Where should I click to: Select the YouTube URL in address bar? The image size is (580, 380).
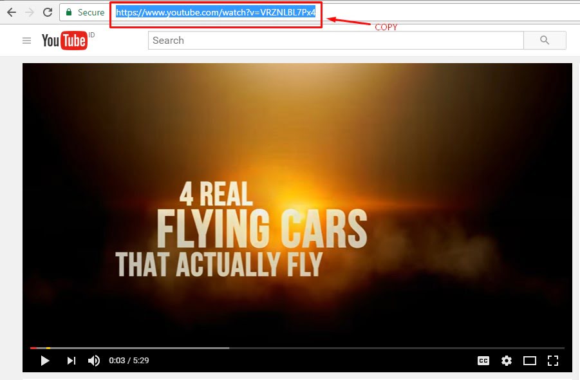216,13
